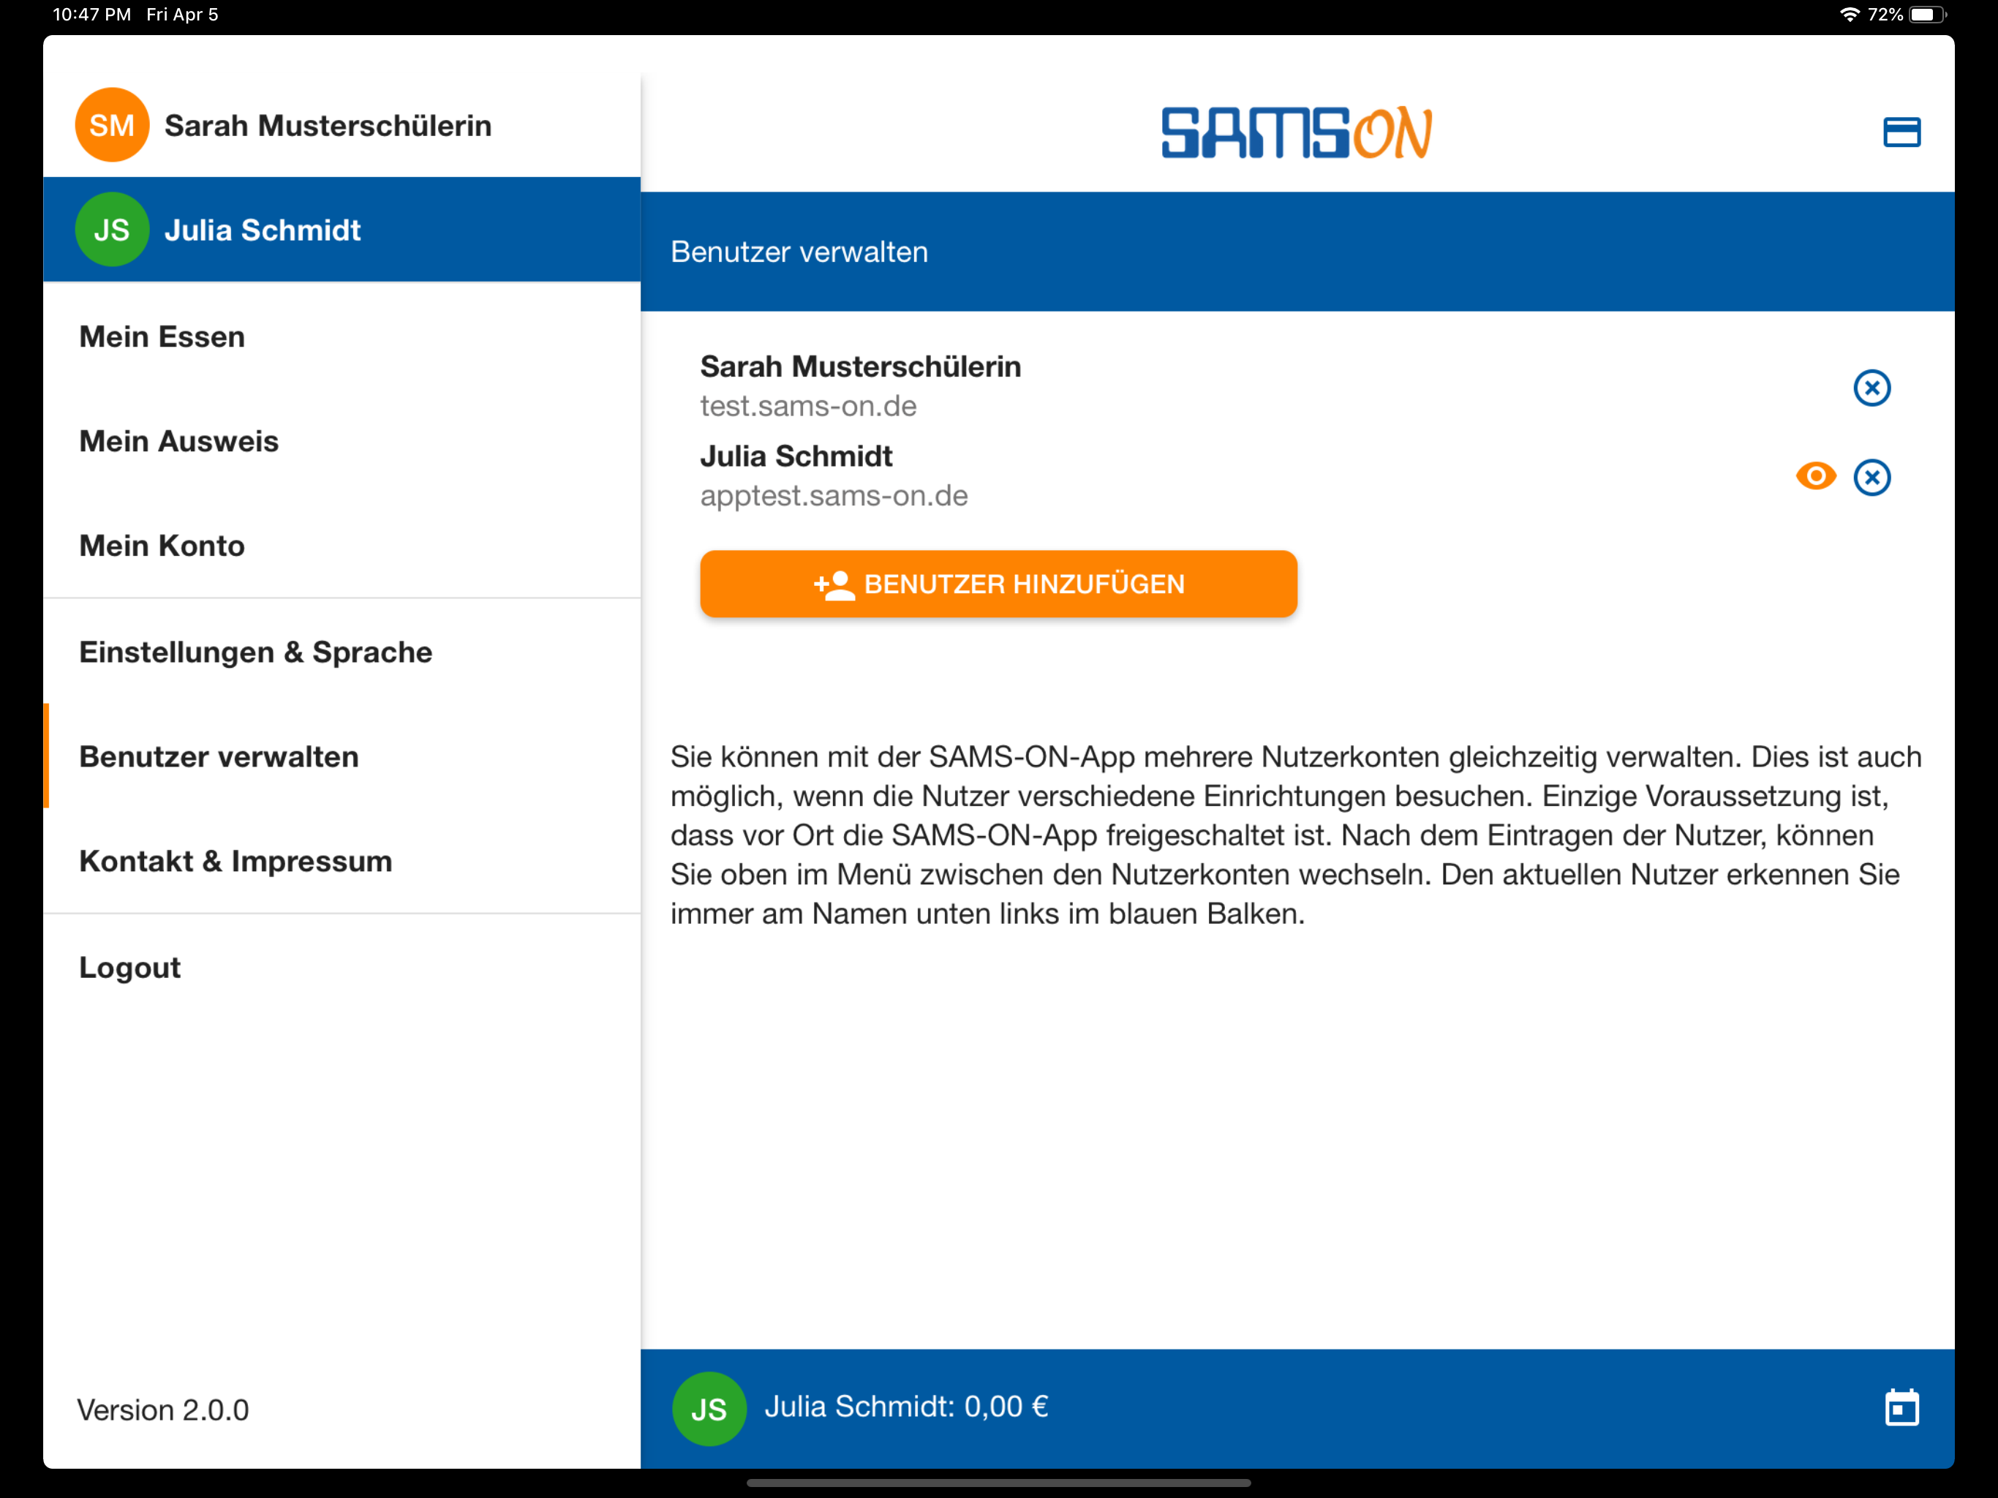Open the payment card icon in header
The width and height of the screenshot is (1998, 1498).
(1901, 132)
